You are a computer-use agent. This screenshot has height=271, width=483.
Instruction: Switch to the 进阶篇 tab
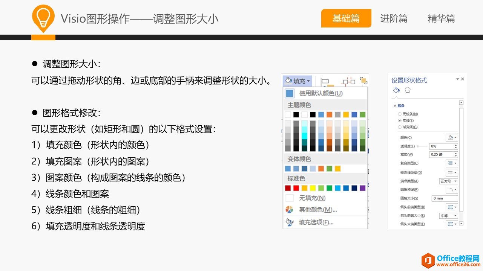[394, 18]
